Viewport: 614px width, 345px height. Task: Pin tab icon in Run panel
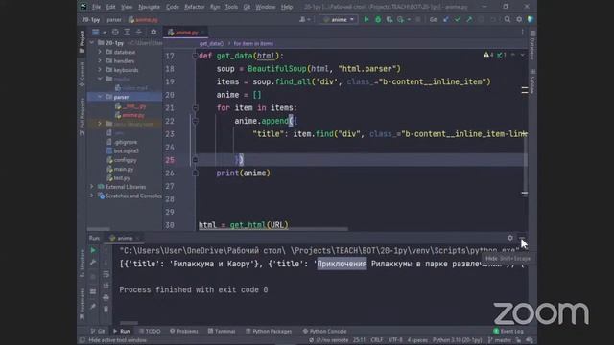pos(93,307)
